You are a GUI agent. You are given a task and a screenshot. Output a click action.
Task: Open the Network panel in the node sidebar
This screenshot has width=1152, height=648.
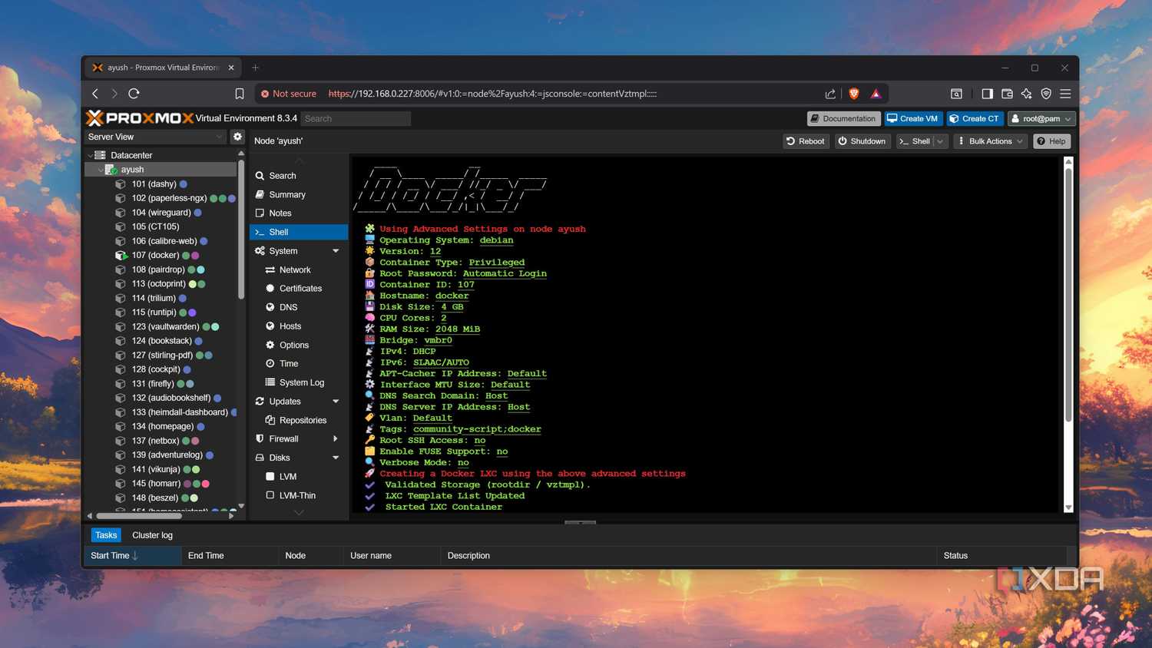coord(294,269)
